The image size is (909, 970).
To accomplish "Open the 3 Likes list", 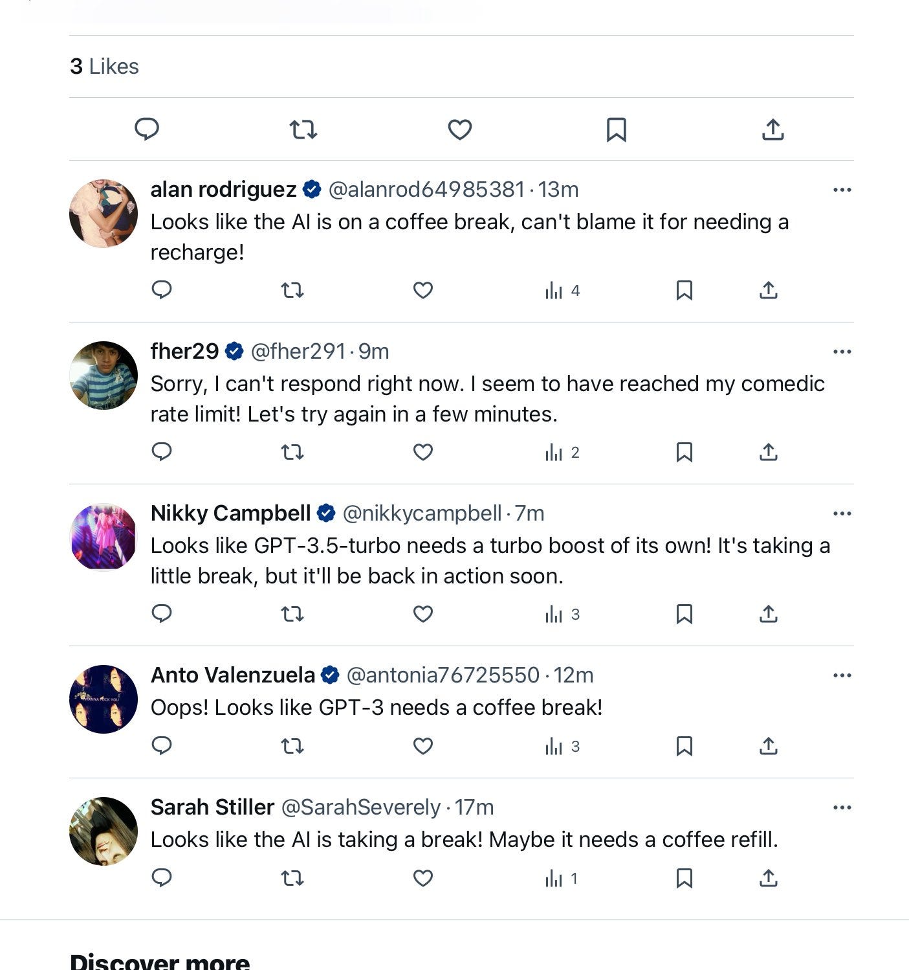I will [104, 66].
